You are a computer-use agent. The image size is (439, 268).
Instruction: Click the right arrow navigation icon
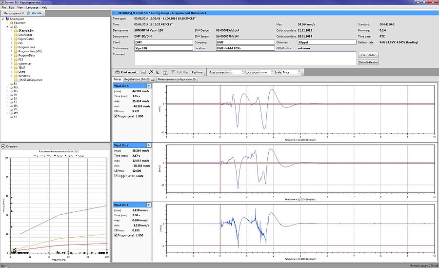click(x=40, y=13)
